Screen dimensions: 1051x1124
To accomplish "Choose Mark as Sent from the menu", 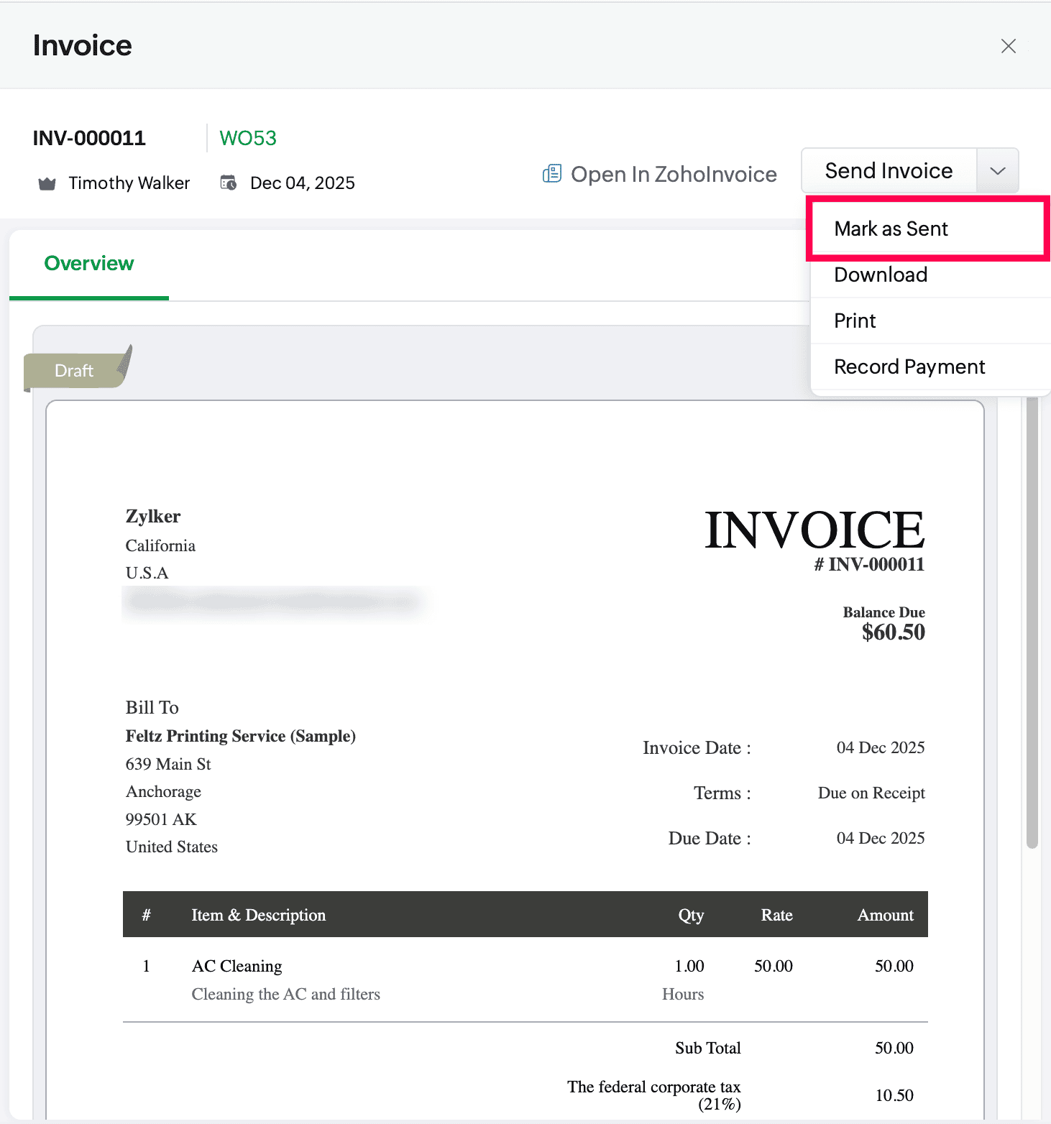I will tap(891, 229).
